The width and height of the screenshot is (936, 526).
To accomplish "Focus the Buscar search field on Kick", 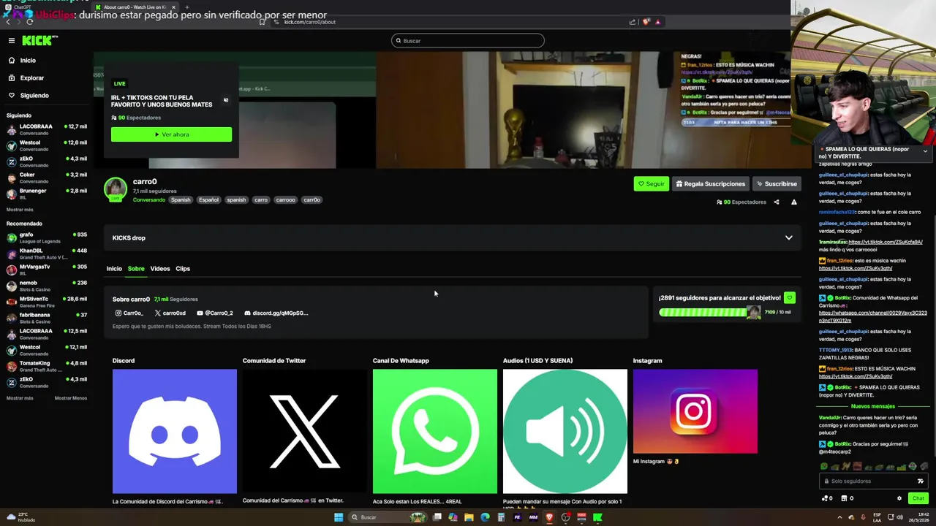I will coord(468,41).
